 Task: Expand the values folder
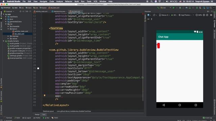(8, 39)
